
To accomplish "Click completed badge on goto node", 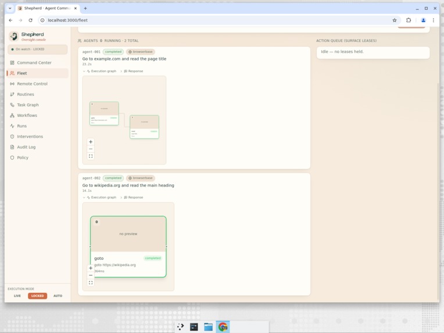I will [153, 258].
